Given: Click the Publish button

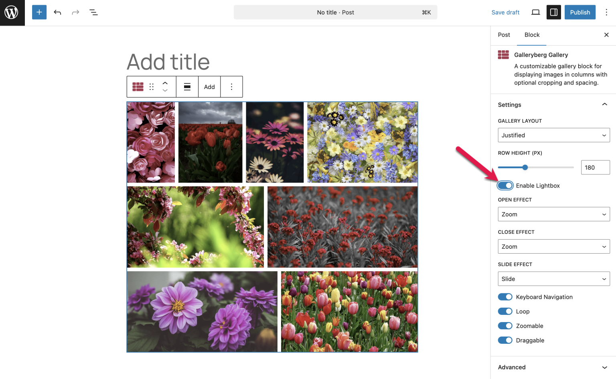Looking at the screenshot, I should pyautogui.click(x=580, y=12).
